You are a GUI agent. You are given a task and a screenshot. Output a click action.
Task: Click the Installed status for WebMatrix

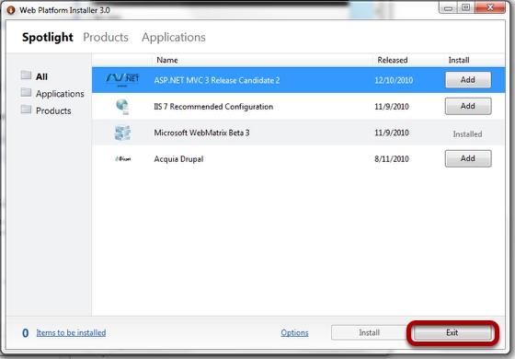[x=468, y=134]
